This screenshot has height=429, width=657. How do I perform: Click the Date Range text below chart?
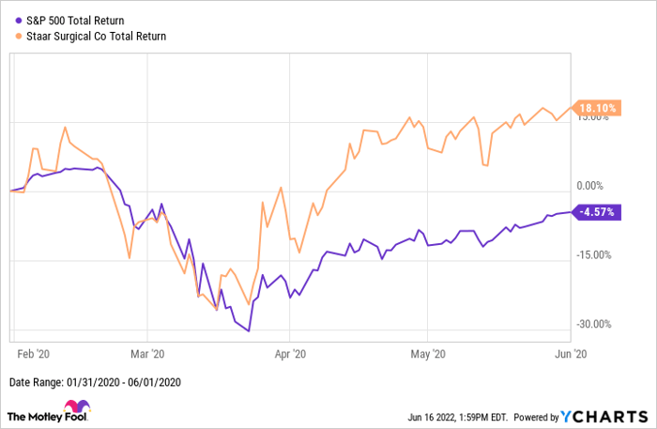pyautogui.click(x=94, y=382)
